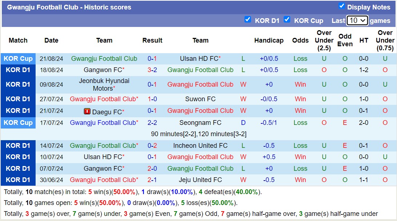
Task: Open Jeonbuk Hyundai Motors team page
Action: click(x=104, y=84)
